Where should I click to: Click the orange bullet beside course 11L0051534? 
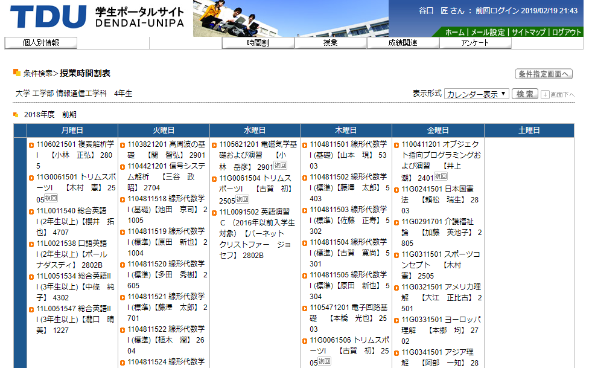(31, 277)
